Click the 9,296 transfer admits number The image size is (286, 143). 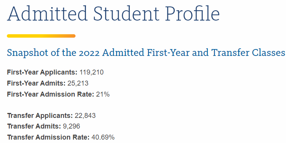point(71,126)
